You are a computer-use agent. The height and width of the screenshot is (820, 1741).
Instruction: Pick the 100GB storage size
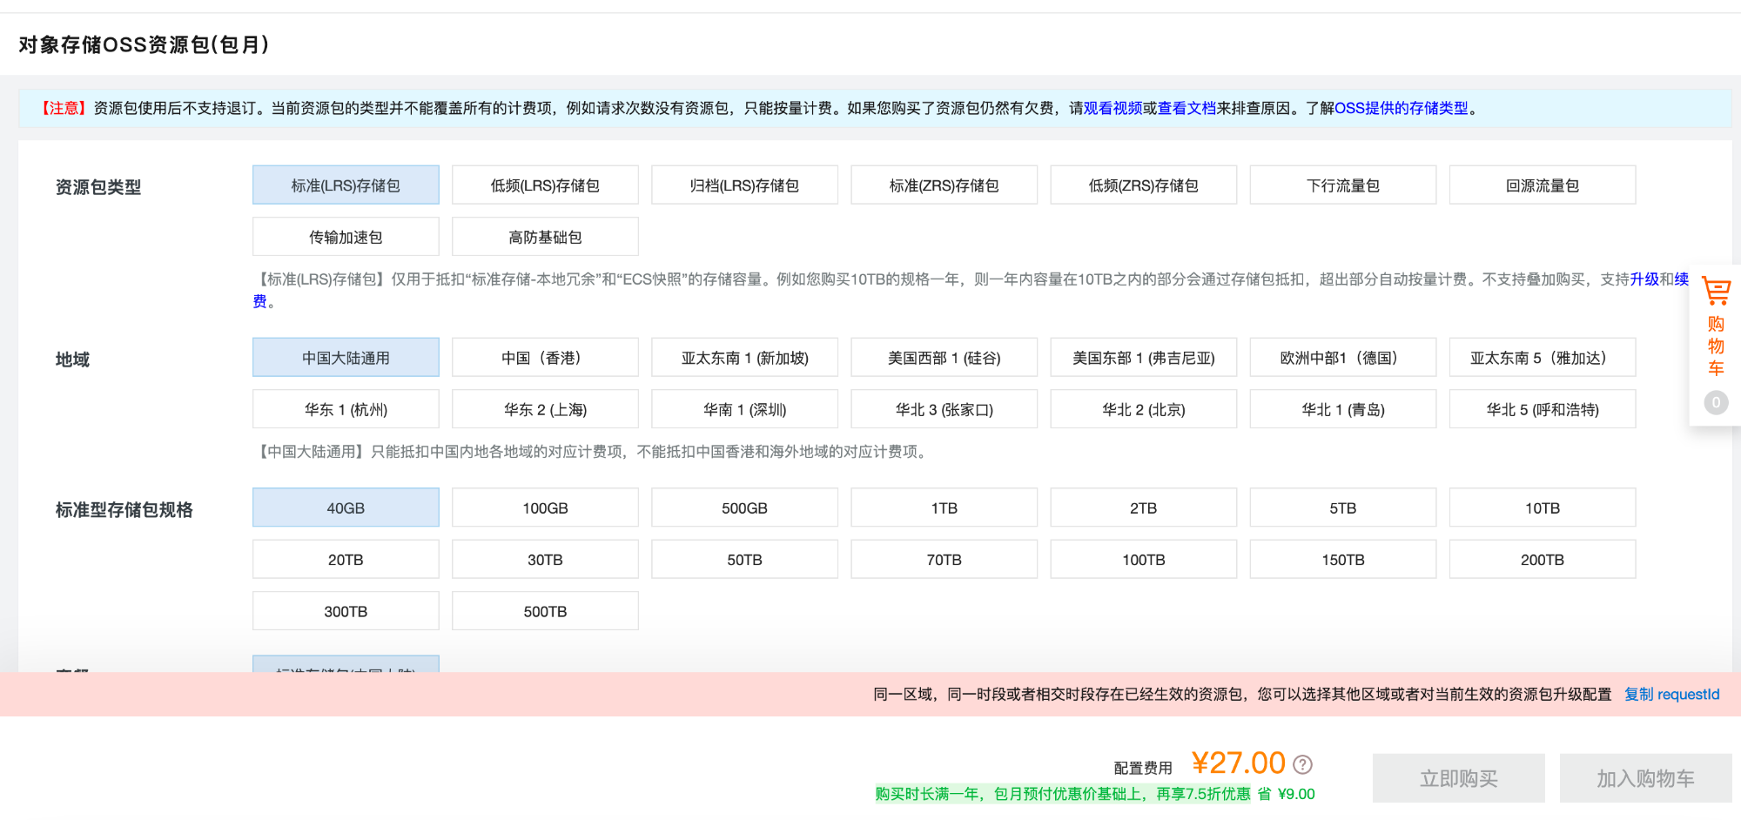tap(545, 507)
